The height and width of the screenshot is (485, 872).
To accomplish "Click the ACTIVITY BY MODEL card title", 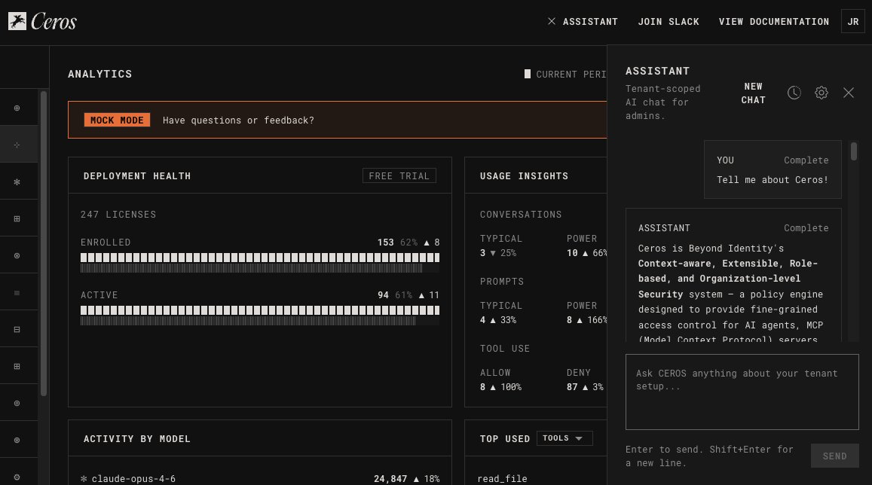I will click(x=137, y=439).
